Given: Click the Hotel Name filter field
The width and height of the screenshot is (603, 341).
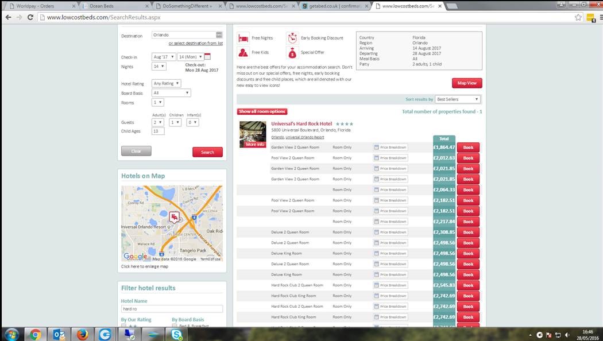Looking at the screenshot, I should [172, 309].
